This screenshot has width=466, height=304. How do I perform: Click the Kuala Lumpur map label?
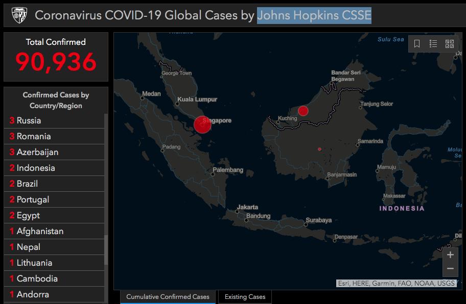[197, 99]
